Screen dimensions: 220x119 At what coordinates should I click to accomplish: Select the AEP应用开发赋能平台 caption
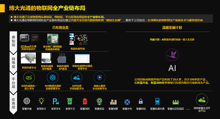tap(77, 87)
